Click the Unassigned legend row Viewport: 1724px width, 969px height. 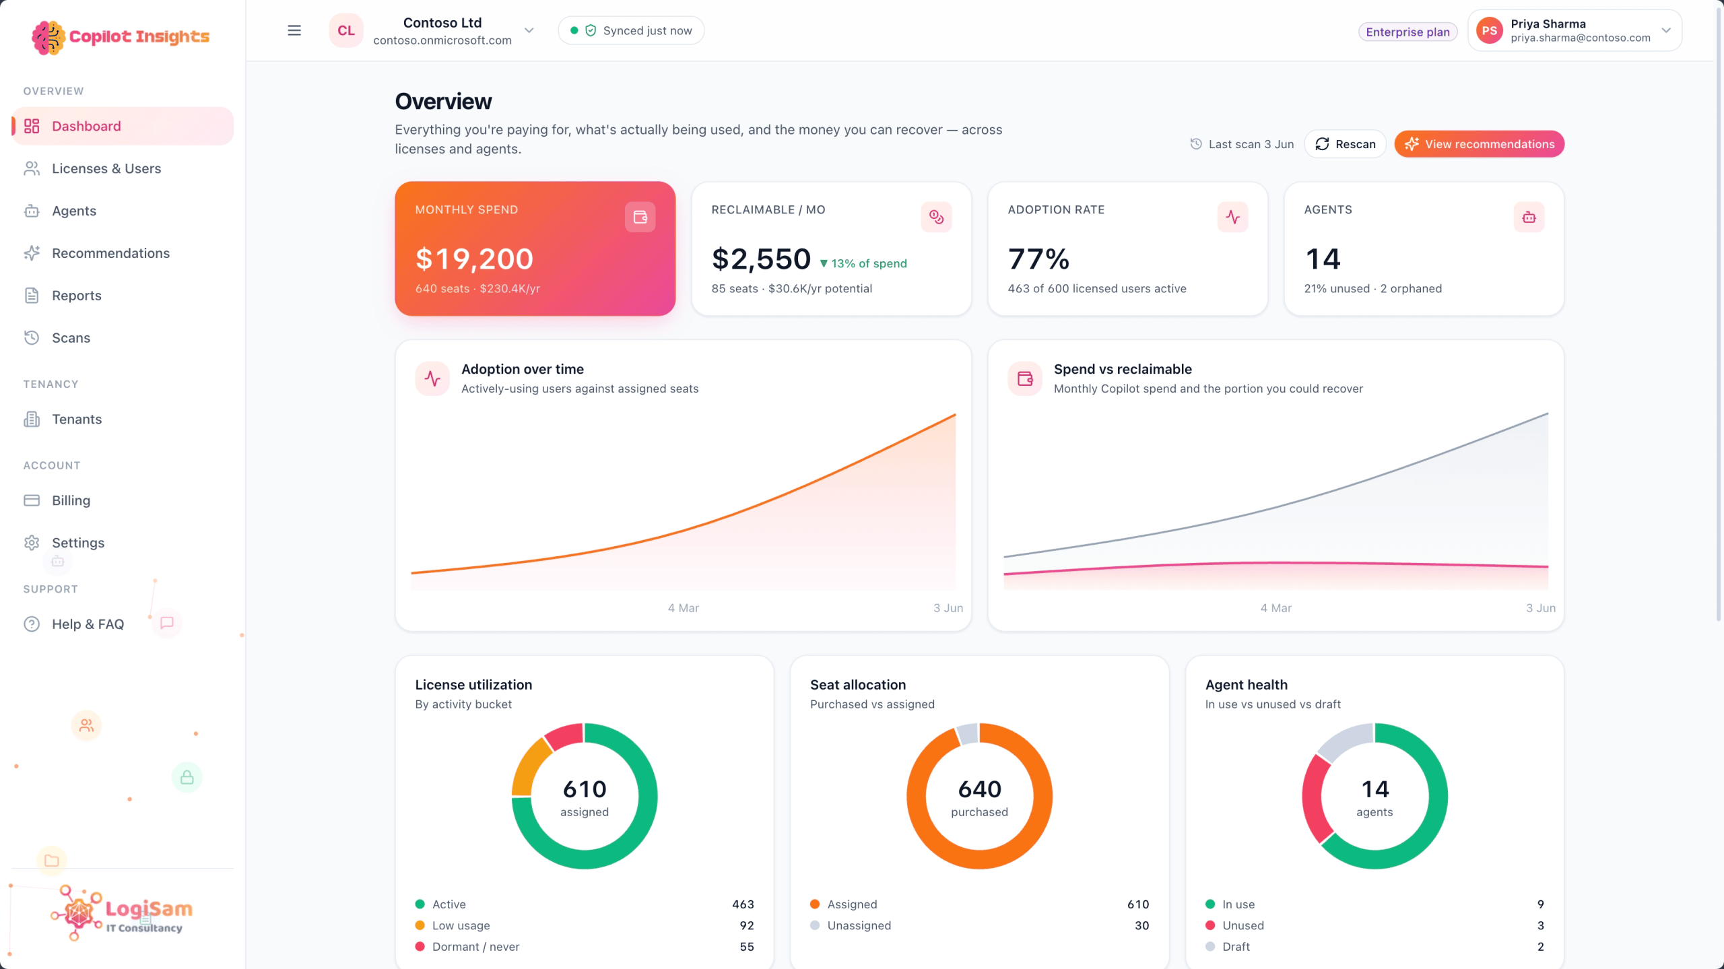point(979,925)
